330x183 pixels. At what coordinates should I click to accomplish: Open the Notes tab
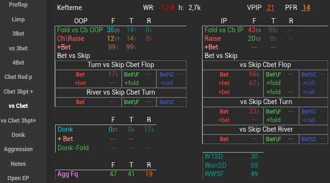tap(19, 164)
